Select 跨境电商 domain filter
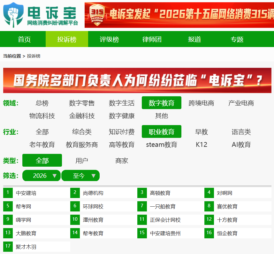Screen dimensions: 274x254 coord(201,103)
